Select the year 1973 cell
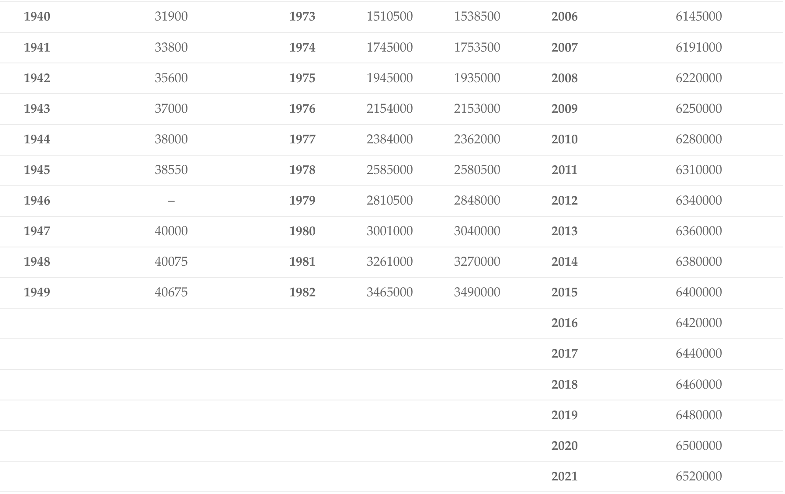 click(x=302, y=17)
